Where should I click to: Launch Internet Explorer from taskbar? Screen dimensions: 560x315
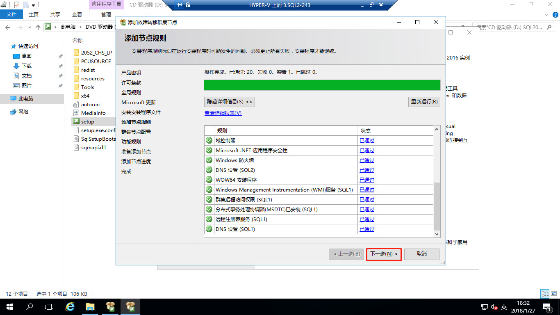pyautogui.click(x=71, y=307)
